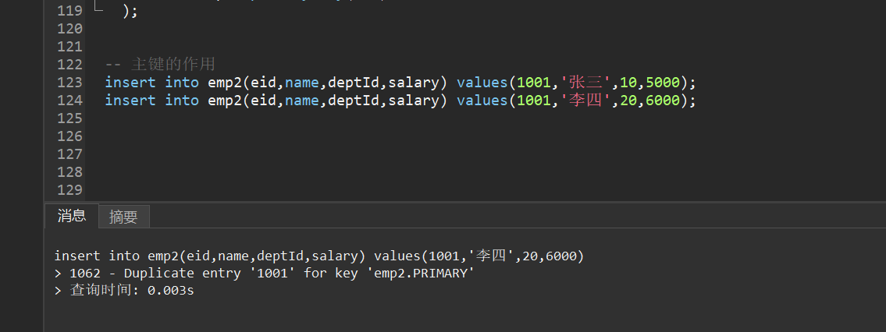Open the 摘要 tab
Viewport: 886px width, 332px height.
click(x=124, y=217)
